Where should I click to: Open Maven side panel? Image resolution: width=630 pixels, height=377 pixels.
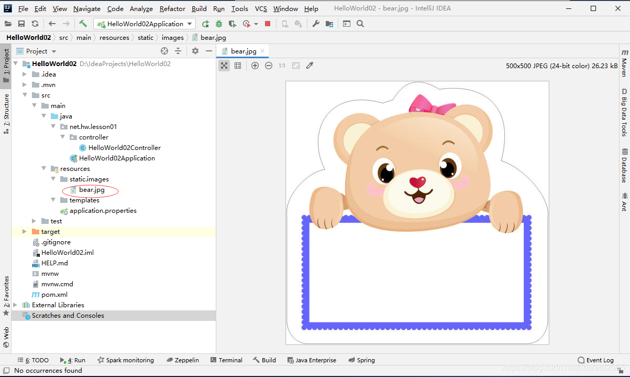click(x=624, y=63)
